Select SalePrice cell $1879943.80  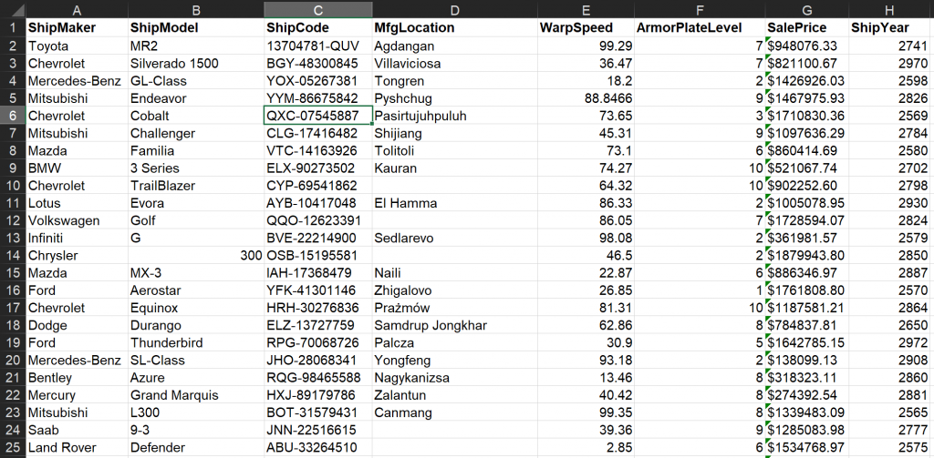[807, 256]
